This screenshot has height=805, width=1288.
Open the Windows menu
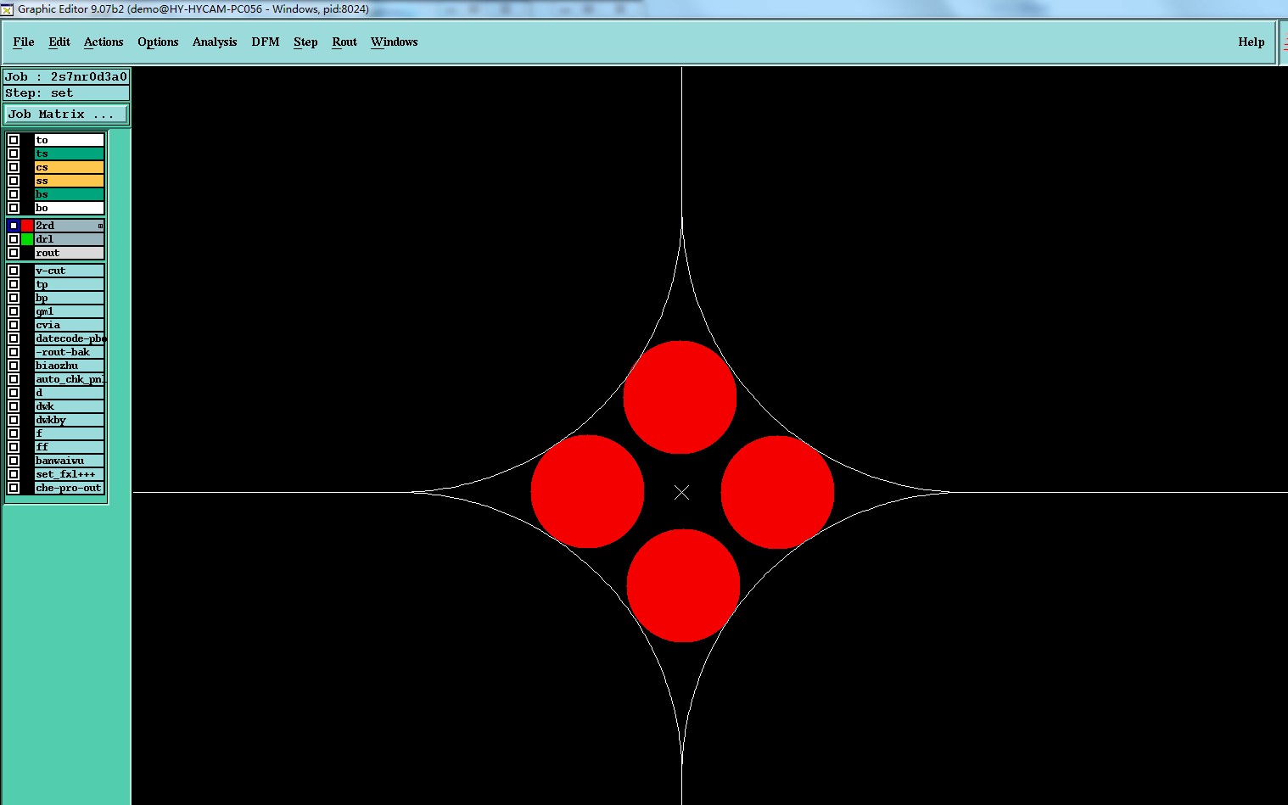coord(395,42)
